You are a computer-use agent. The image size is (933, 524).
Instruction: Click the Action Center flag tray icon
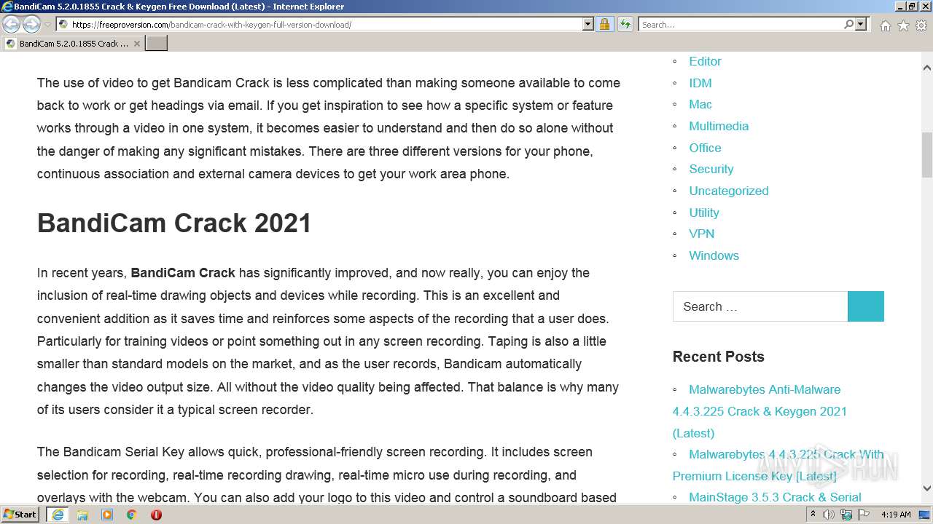[863, 515]
